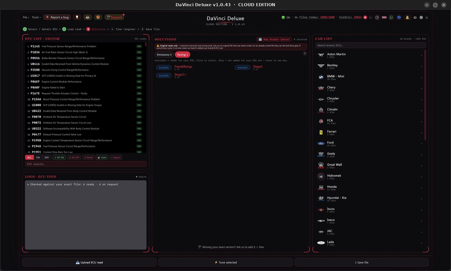
Task: Click the red plus add credits icon
Action: [365, 17]
